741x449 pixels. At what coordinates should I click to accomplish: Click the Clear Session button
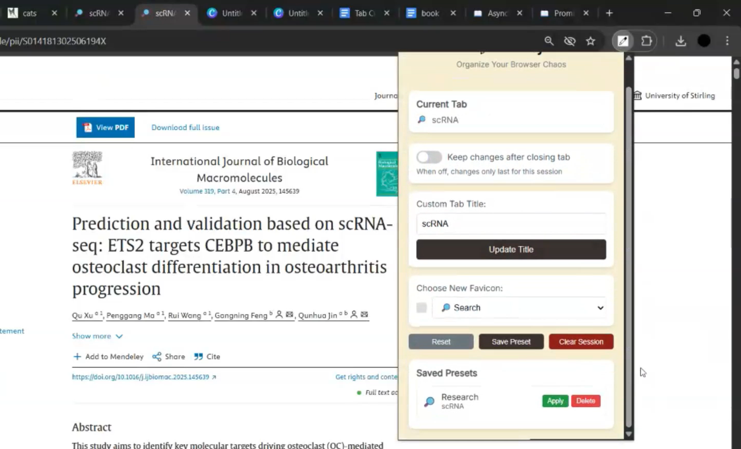point(581,342)
